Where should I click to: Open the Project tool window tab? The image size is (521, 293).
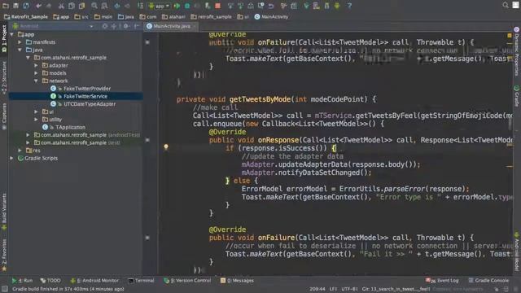click(x=4, y=38)
